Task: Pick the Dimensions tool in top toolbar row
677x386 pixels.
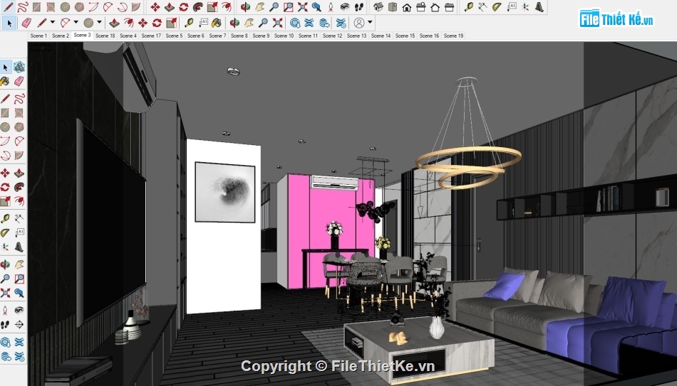Action: pos(482,7)
